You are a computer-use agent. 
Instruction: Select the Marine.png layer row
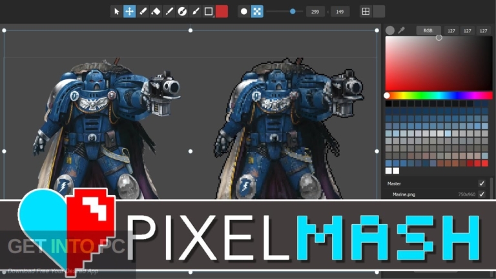(437, 194)
